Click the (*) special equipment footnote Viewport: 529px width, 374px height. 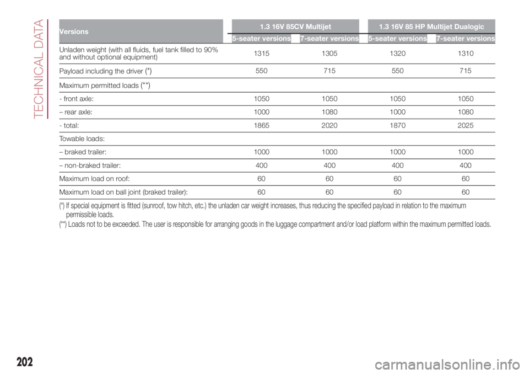click(x=262, y=210)
